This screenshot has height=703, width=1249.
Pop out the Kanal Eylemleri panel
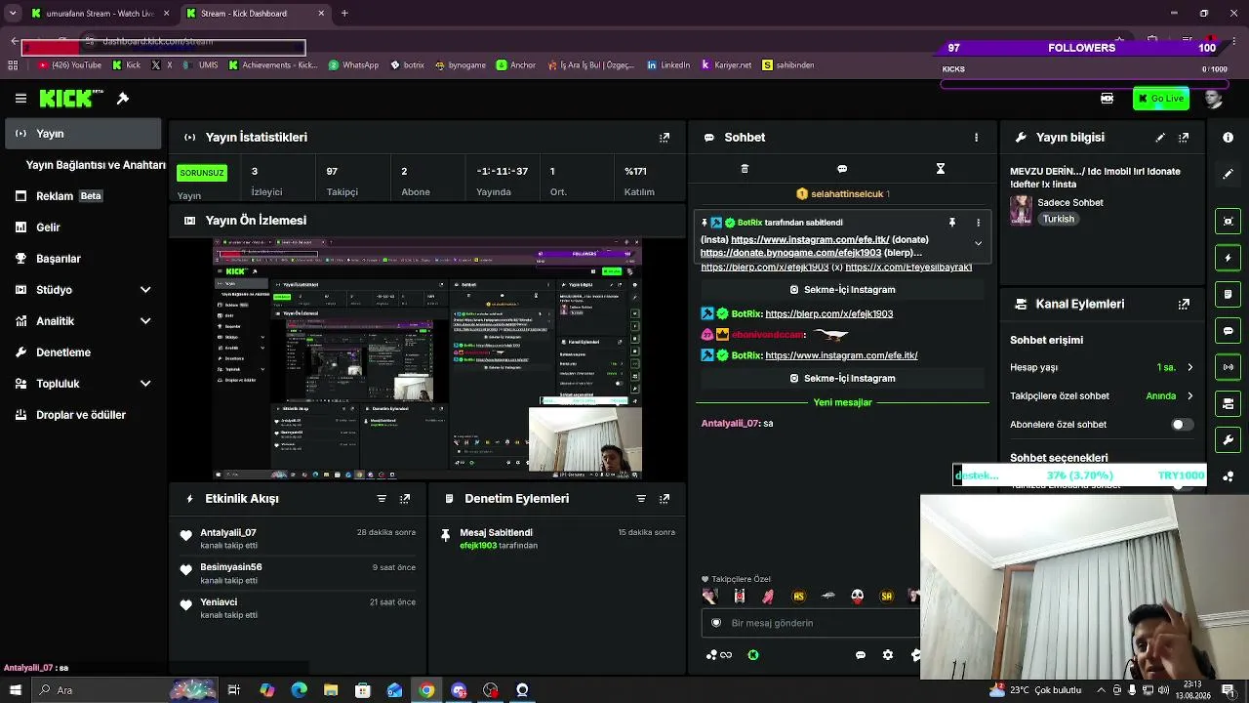(x=1184, y=305)
